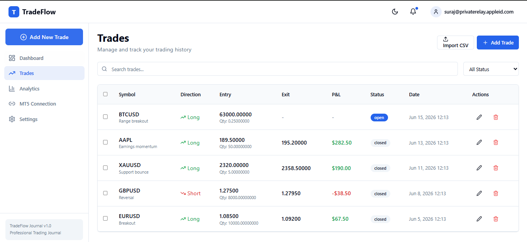Click the Short direction for GBPUSD
The width and height of the screenshot is (527, 242).
[191, 193]
